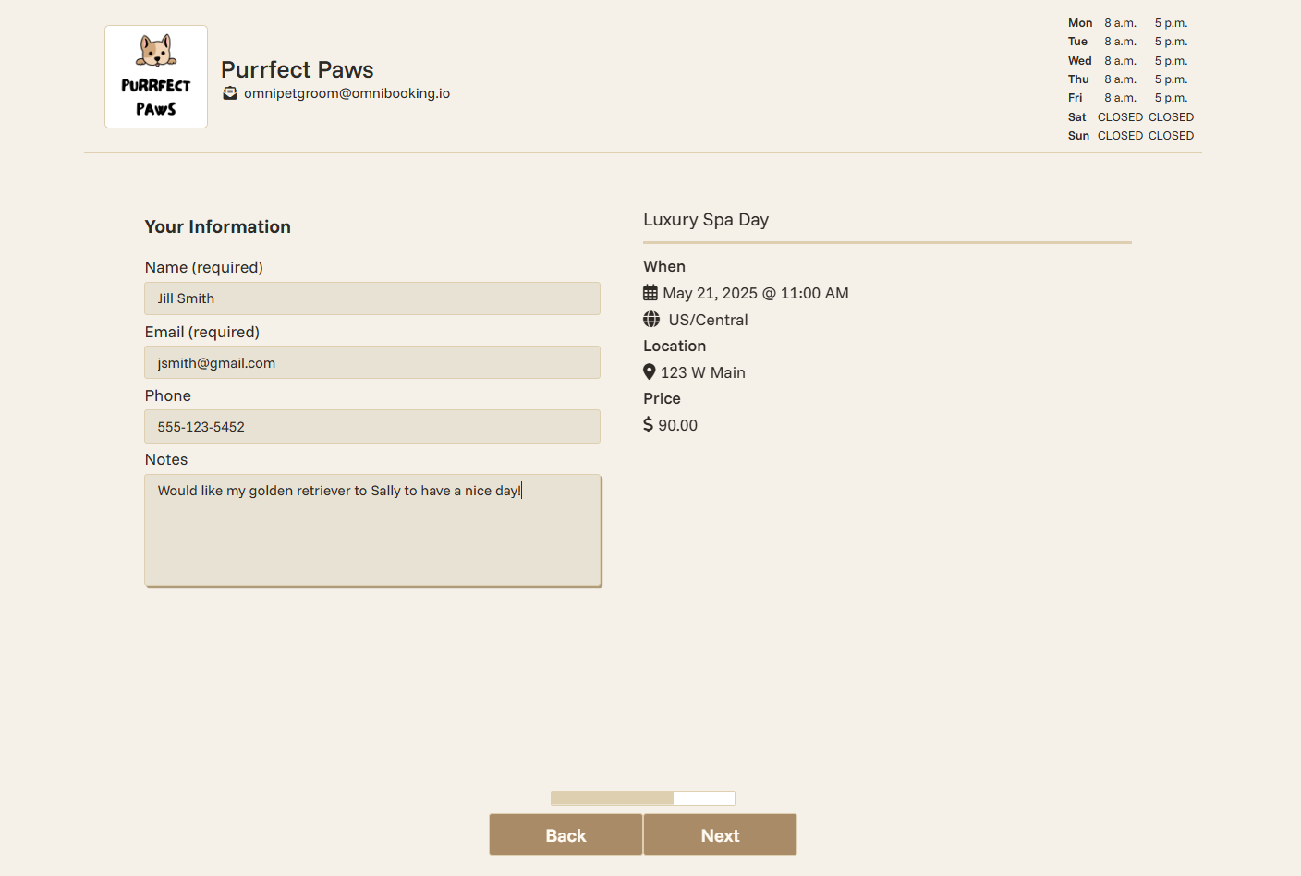This screenshot has height=876, width=1301.
Task: Click the Wed row in the hours table
Action: [1131, 61]
